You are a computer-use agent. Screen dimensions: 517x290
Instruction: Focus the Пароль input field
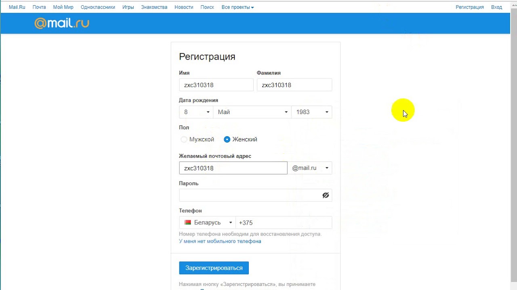[255, 195]
